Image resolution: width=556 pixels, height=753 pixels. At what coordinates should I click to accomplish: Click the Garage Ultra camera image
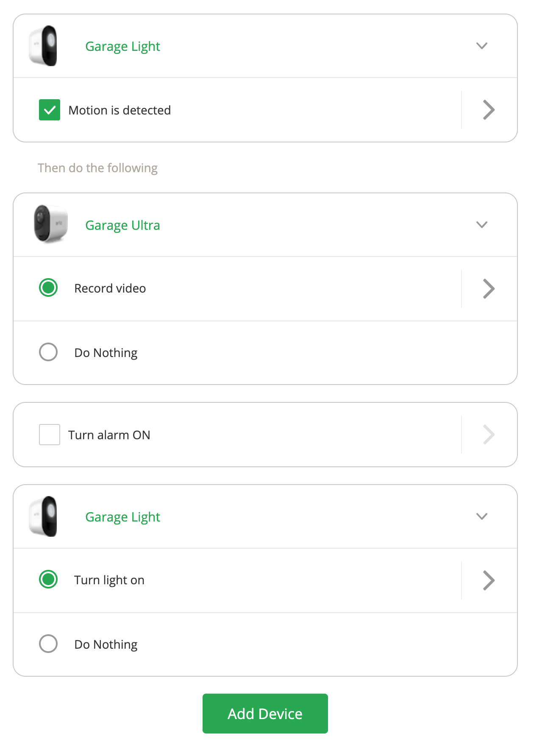pos(50,224)
